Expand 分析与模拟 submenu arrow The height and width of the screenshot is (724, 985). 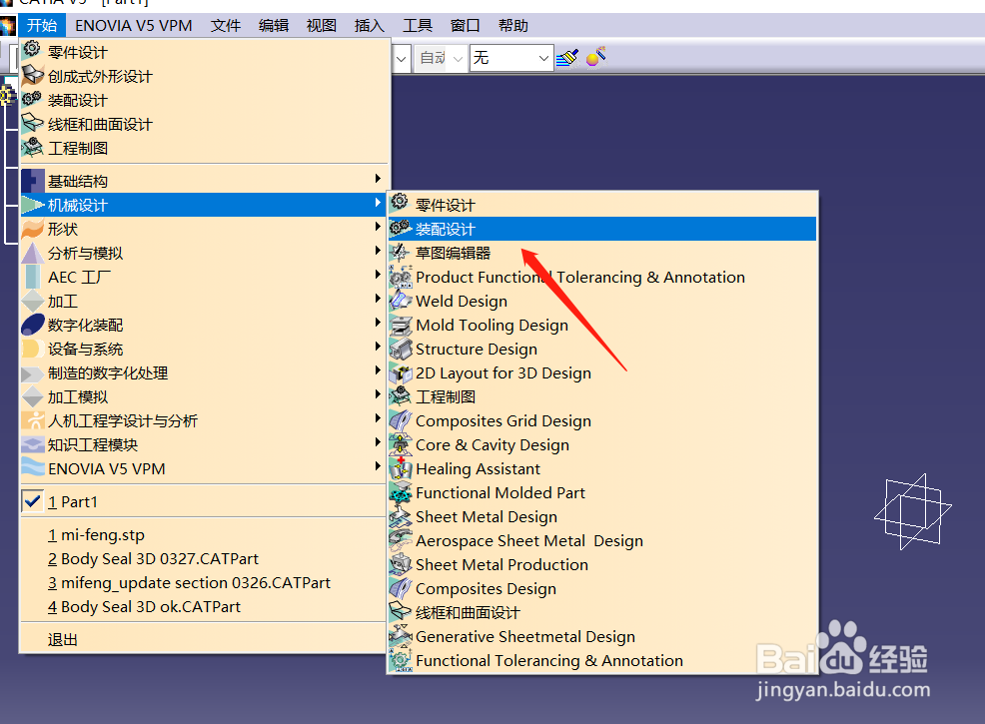pyautogui.click(x=378, y=251)
